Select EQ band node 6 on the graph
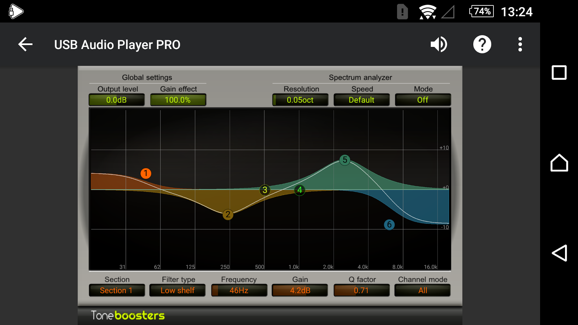The height and width of the screenshot is (325, 578). [389, 225]
